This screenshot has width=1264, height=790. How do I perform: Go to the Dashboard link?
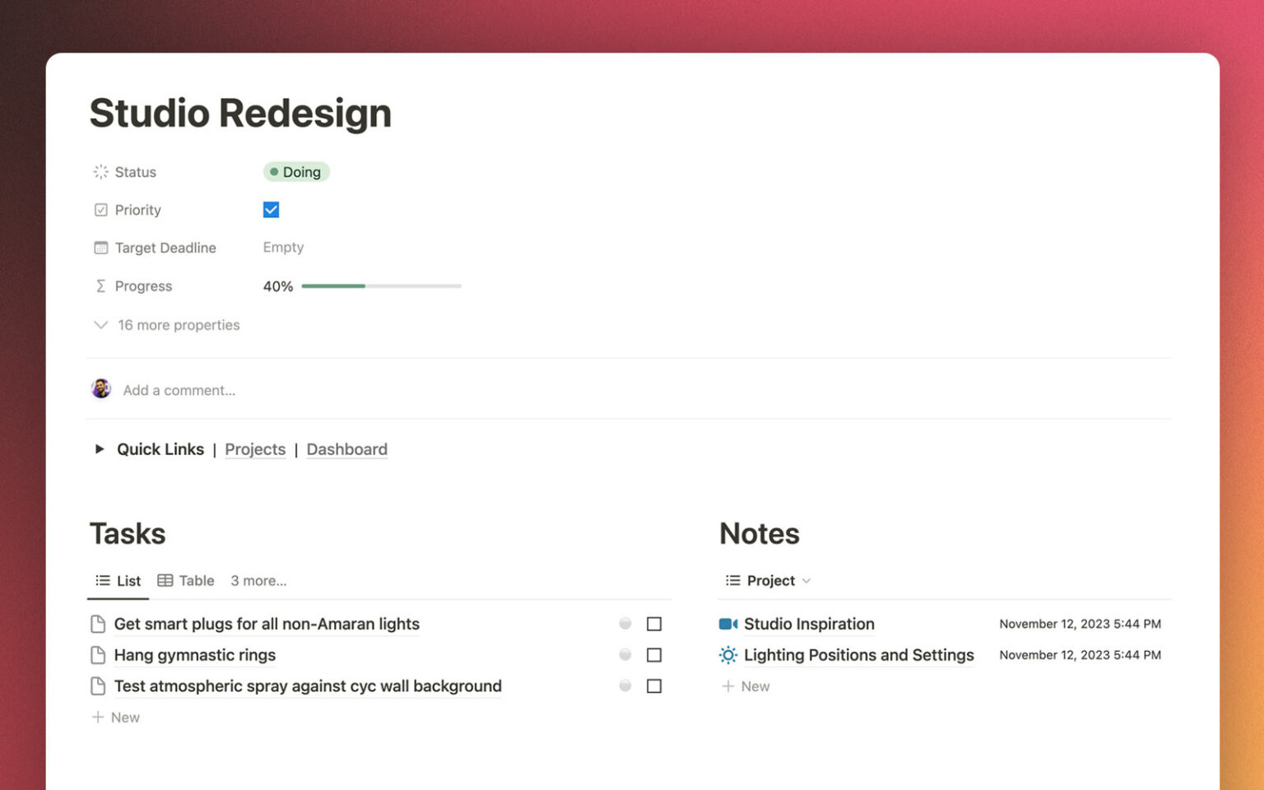point(346,449)
